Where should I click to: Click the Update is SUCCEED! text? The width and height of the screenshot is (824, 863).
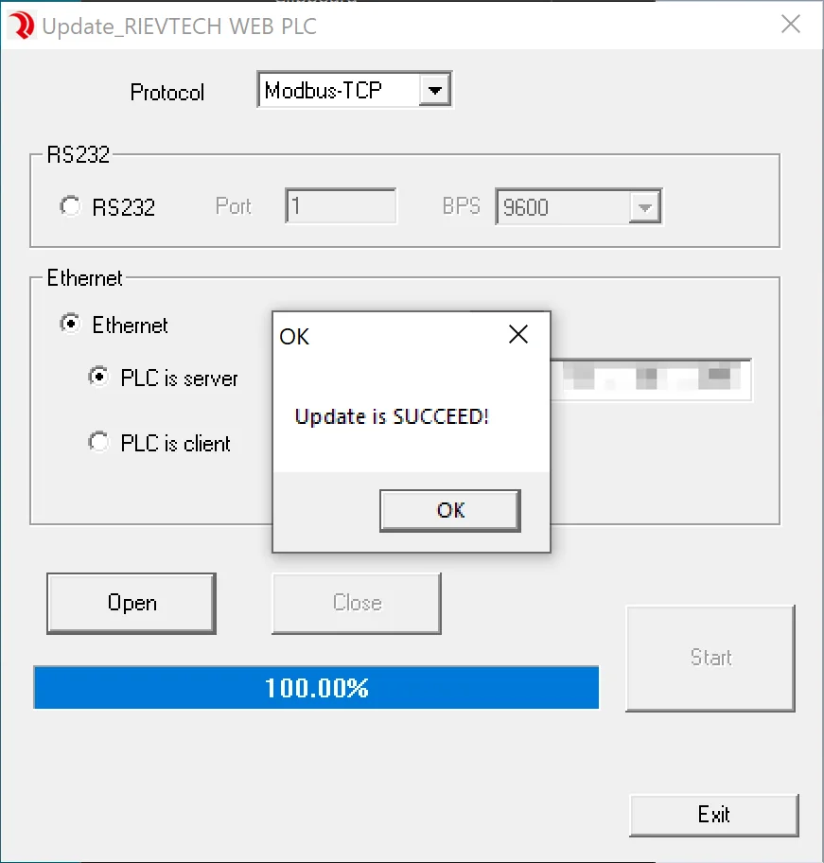coord(392,416)
